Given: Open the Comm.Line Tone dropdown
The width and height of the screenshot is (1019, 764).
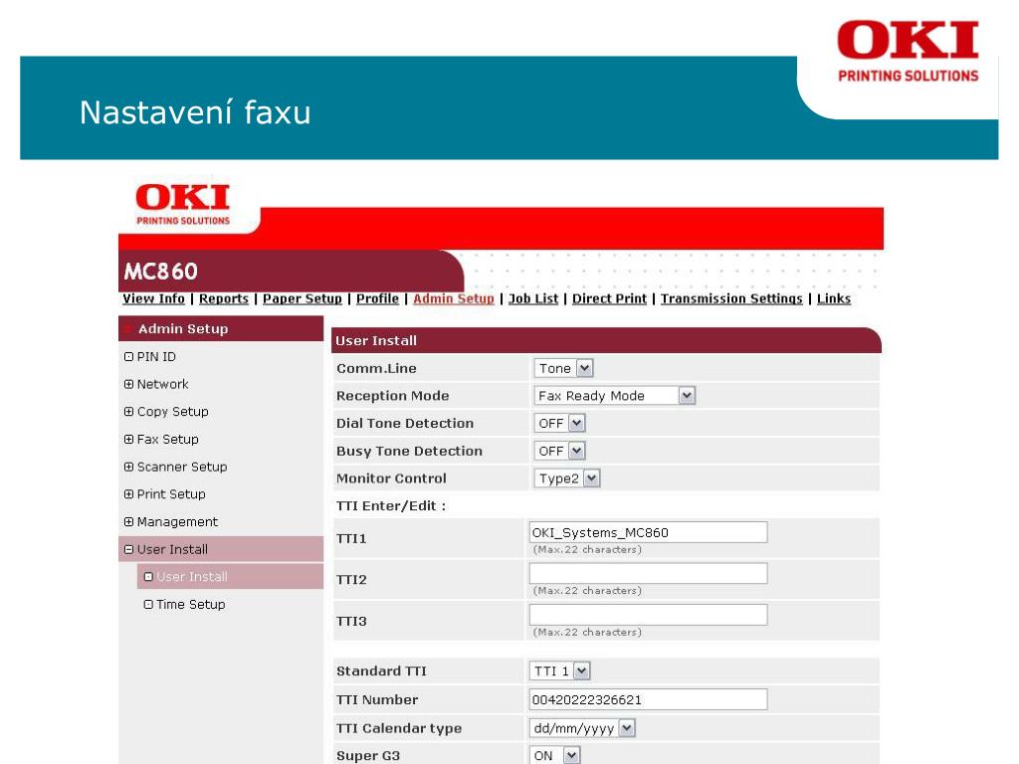Looking at the screenshot, I should click(x=563, y=368).
